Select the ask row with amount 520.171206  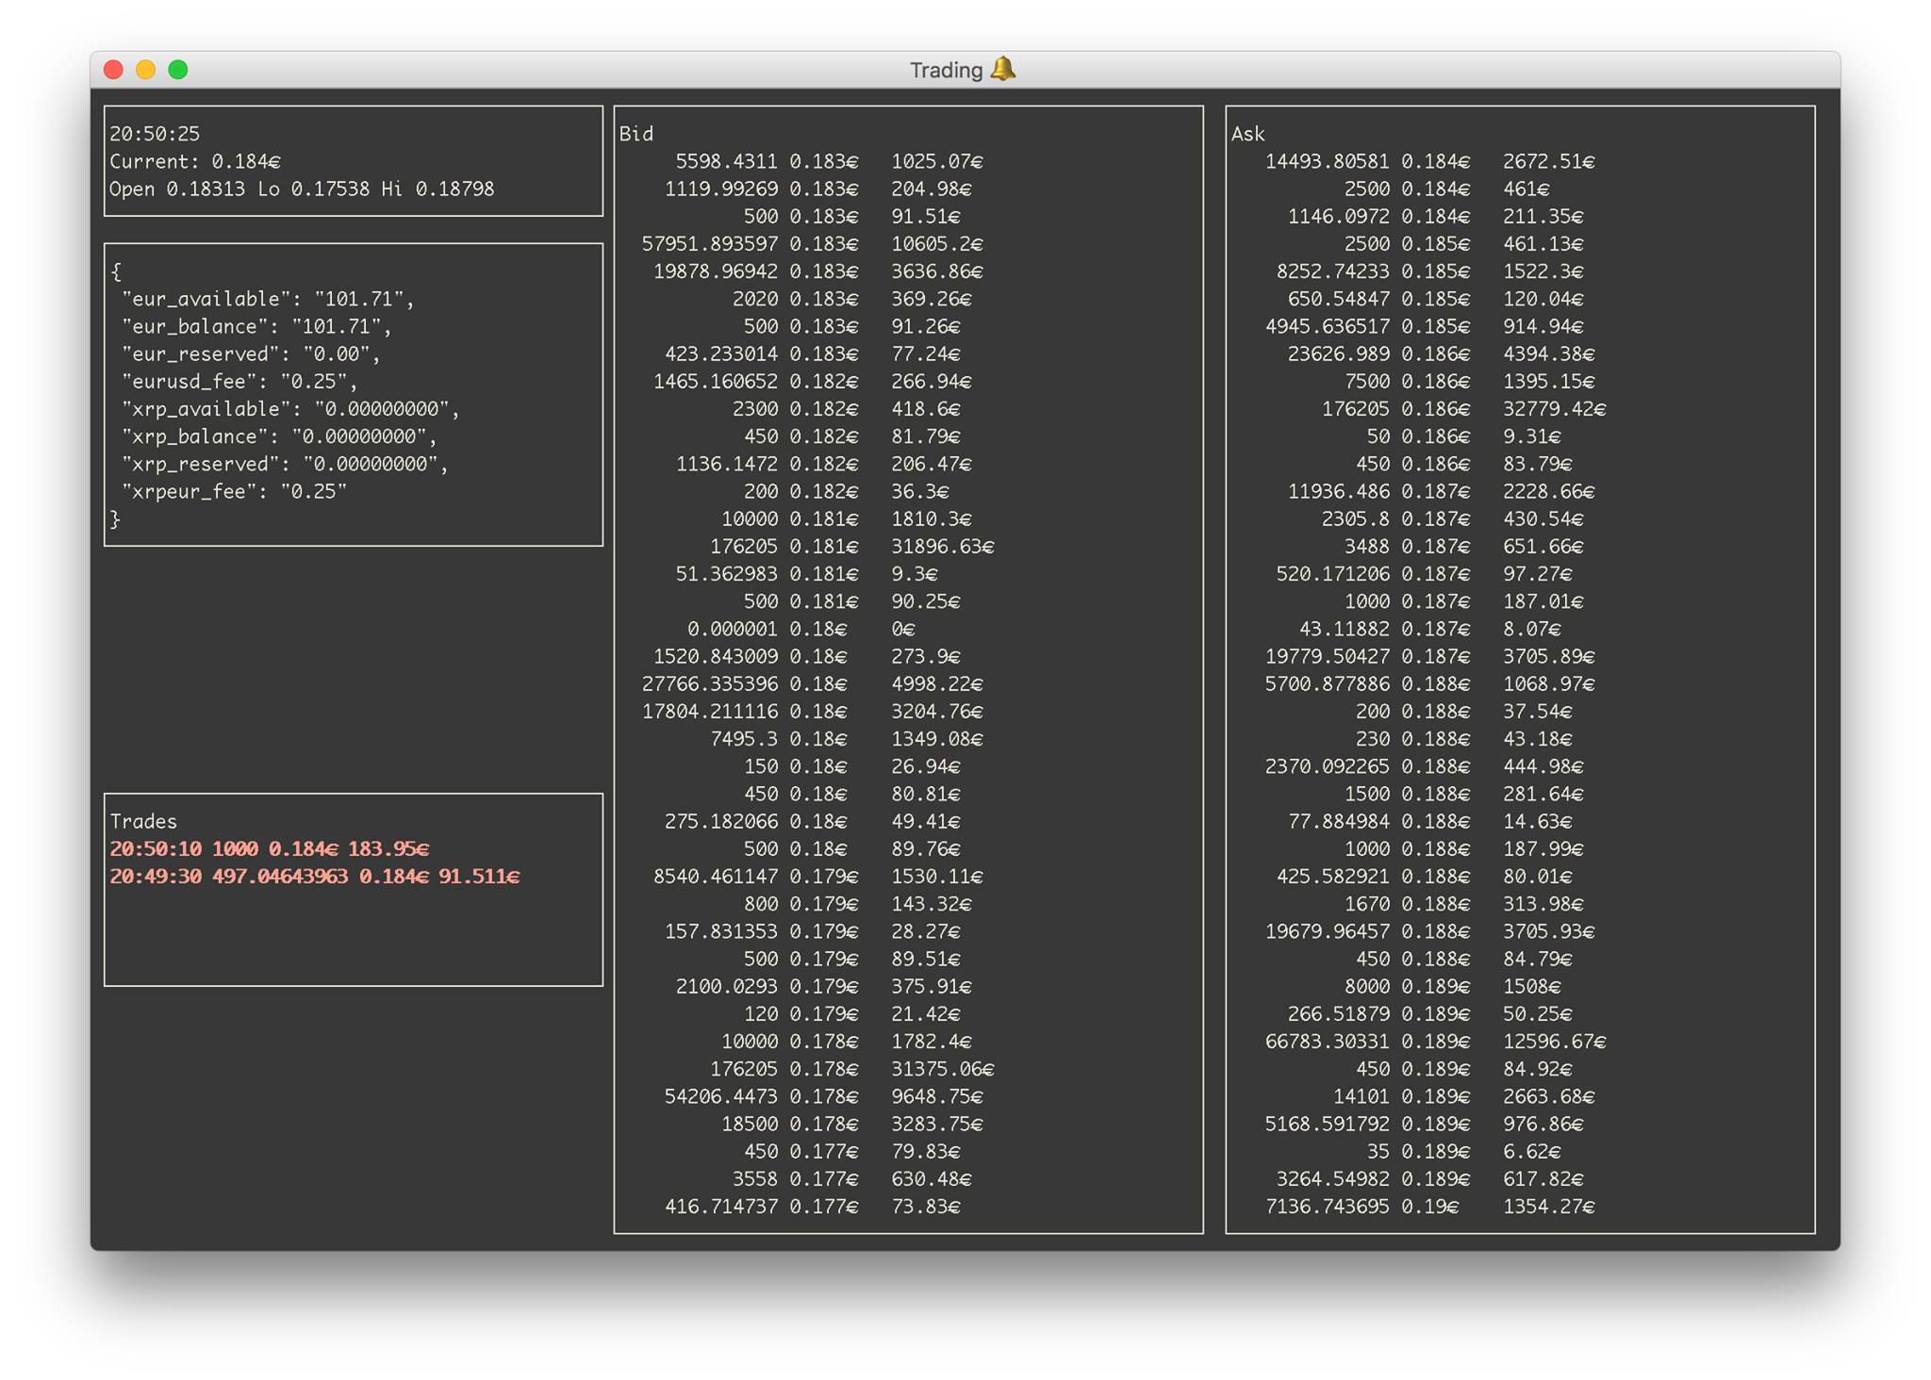click(1425, 573)
